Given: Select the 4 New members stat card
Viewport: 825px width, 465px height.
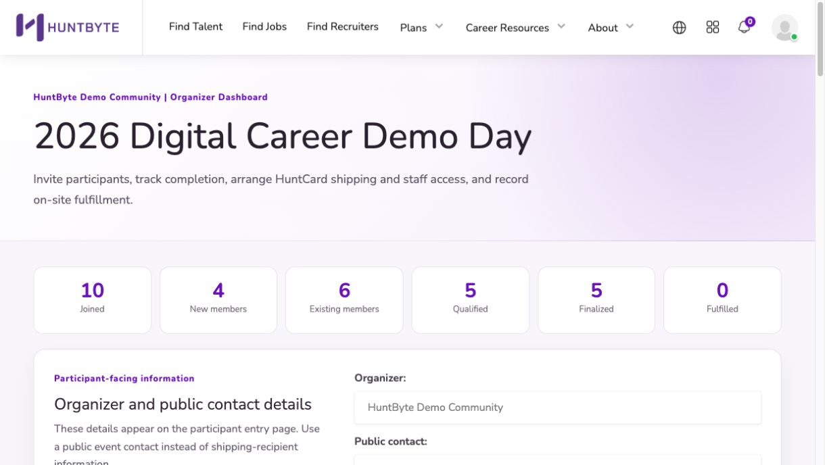Looking at the screenshot, I should pos(218,300).
